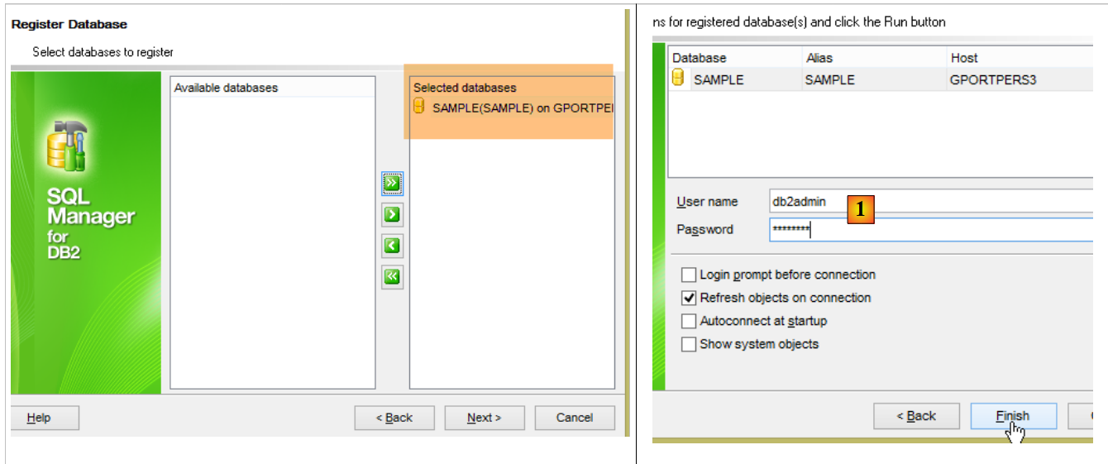This screenshot has height=464, width=1108.
Task: Click Finish to complete registration
Action: [1012, 416]
